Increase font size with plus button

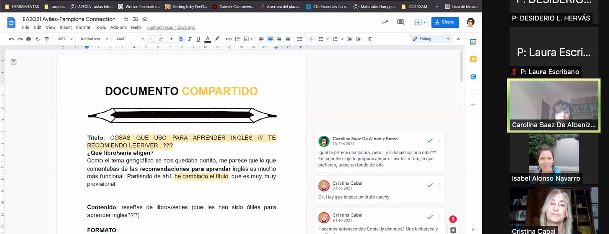172,39
